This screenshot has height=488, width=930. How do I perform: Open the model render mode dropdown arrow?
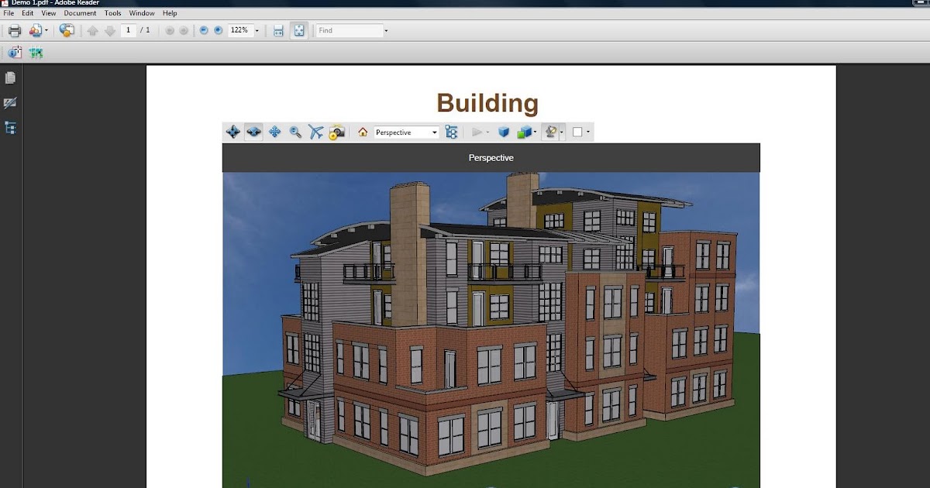536,132
